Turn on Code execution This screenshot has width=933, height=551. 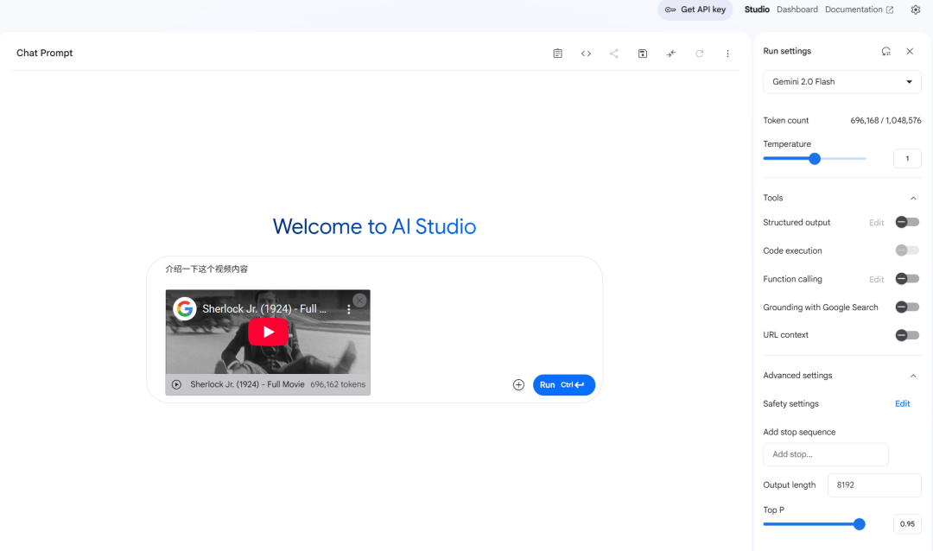(906, 250)
